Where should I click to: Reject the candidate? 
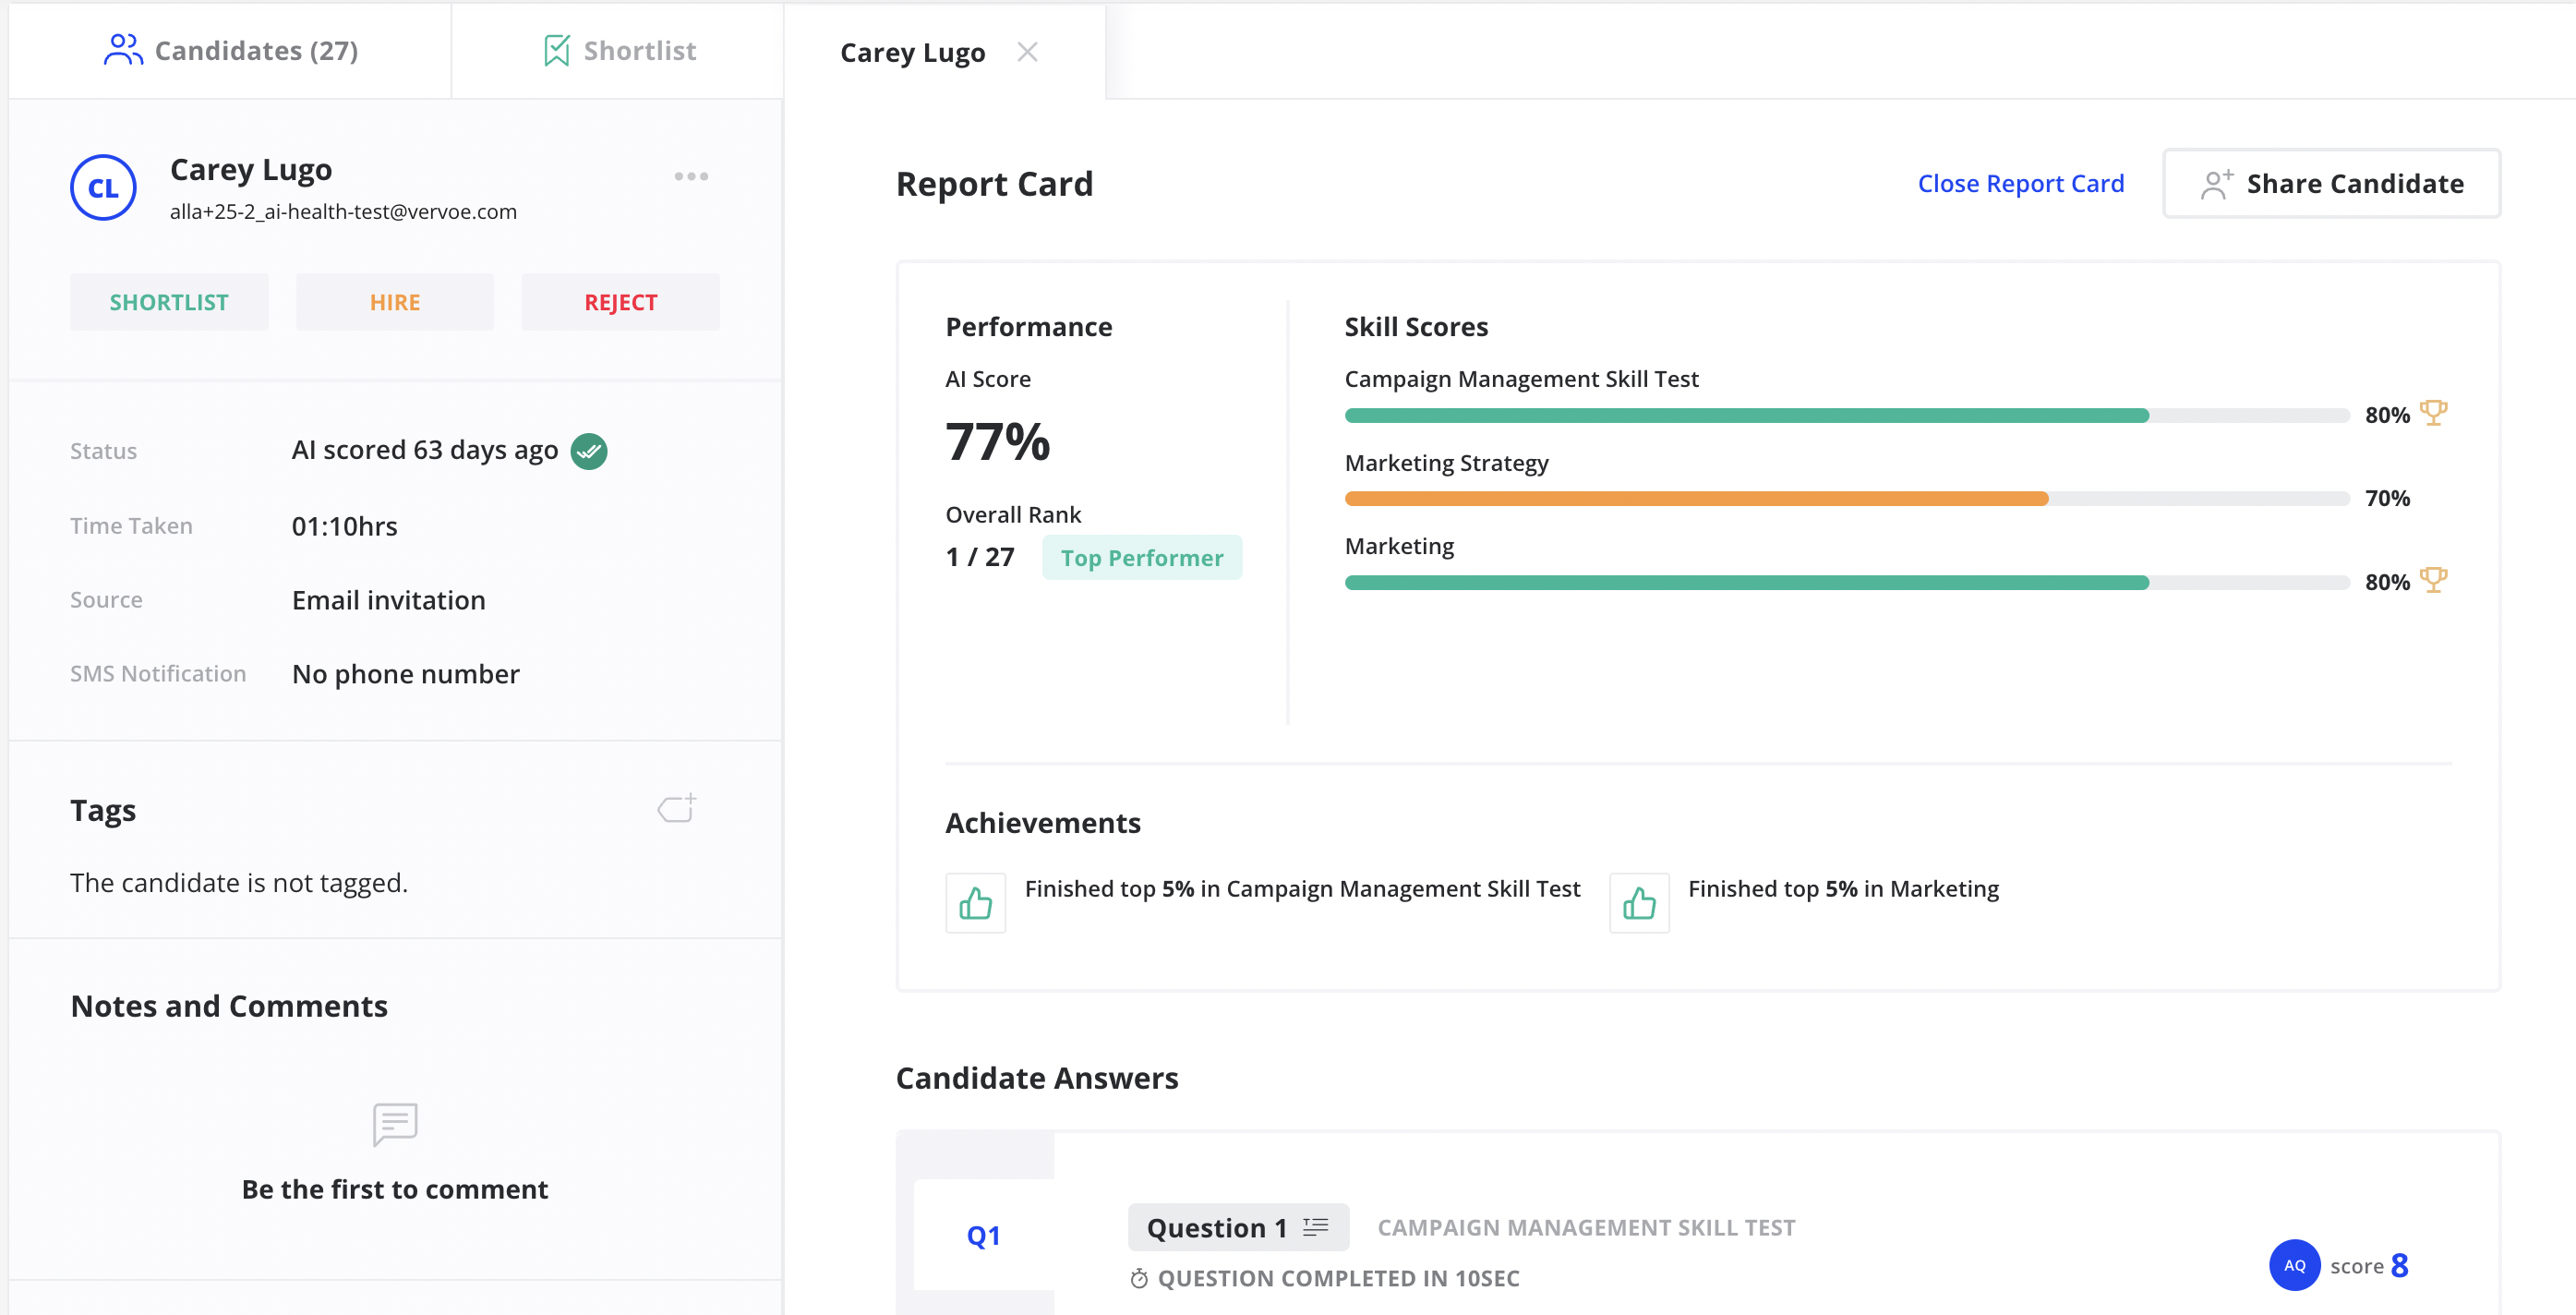(620, 302)
